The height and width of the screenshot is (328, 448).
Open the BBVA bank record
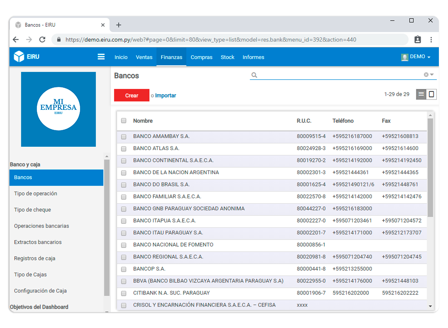click(x=272, y=281)
